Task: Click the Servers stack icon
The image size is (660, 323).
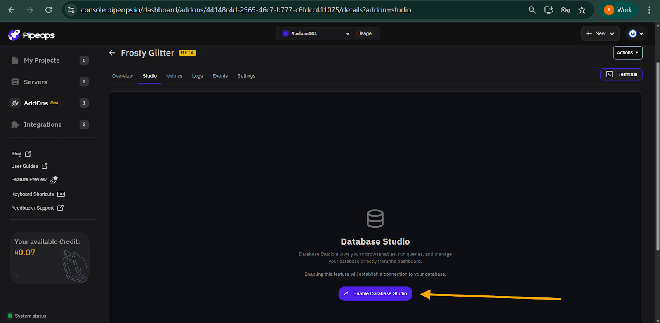Action: click(x=15, y=82)
